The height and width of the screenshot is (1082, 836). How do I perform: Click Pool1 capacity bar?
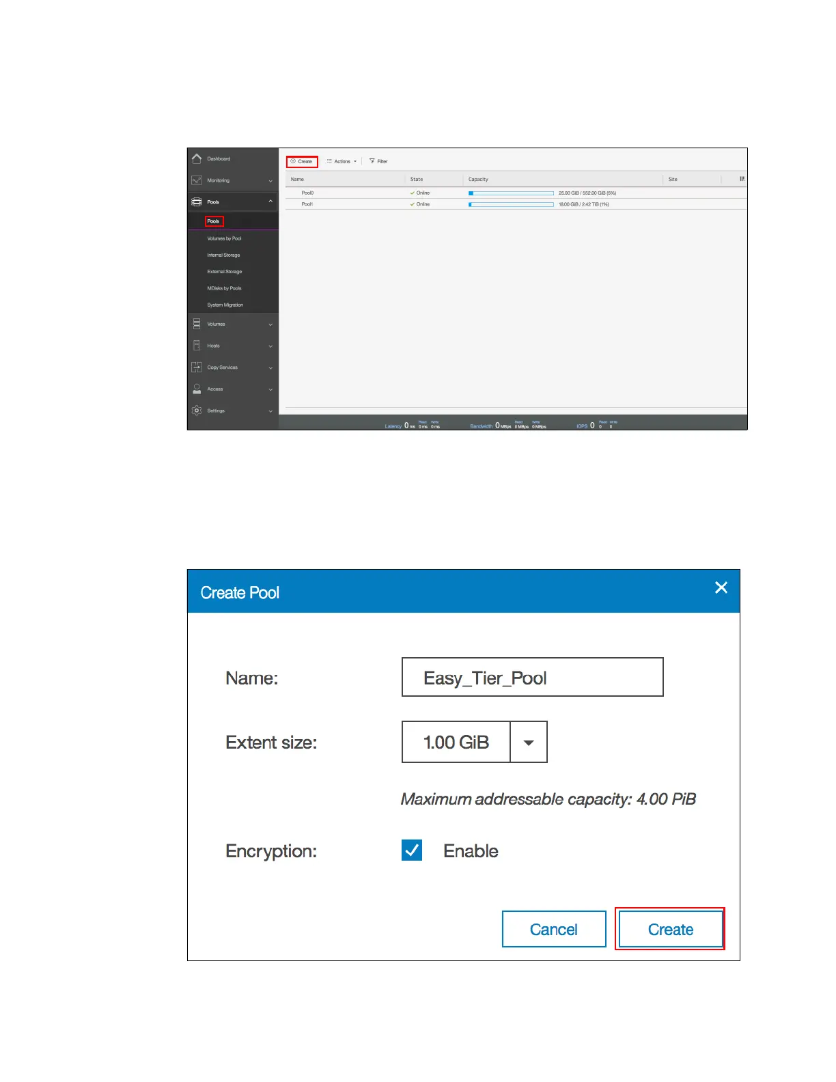click(511, 204)
